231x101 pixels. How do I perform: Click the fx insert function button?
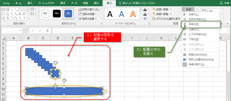[47, 30]
